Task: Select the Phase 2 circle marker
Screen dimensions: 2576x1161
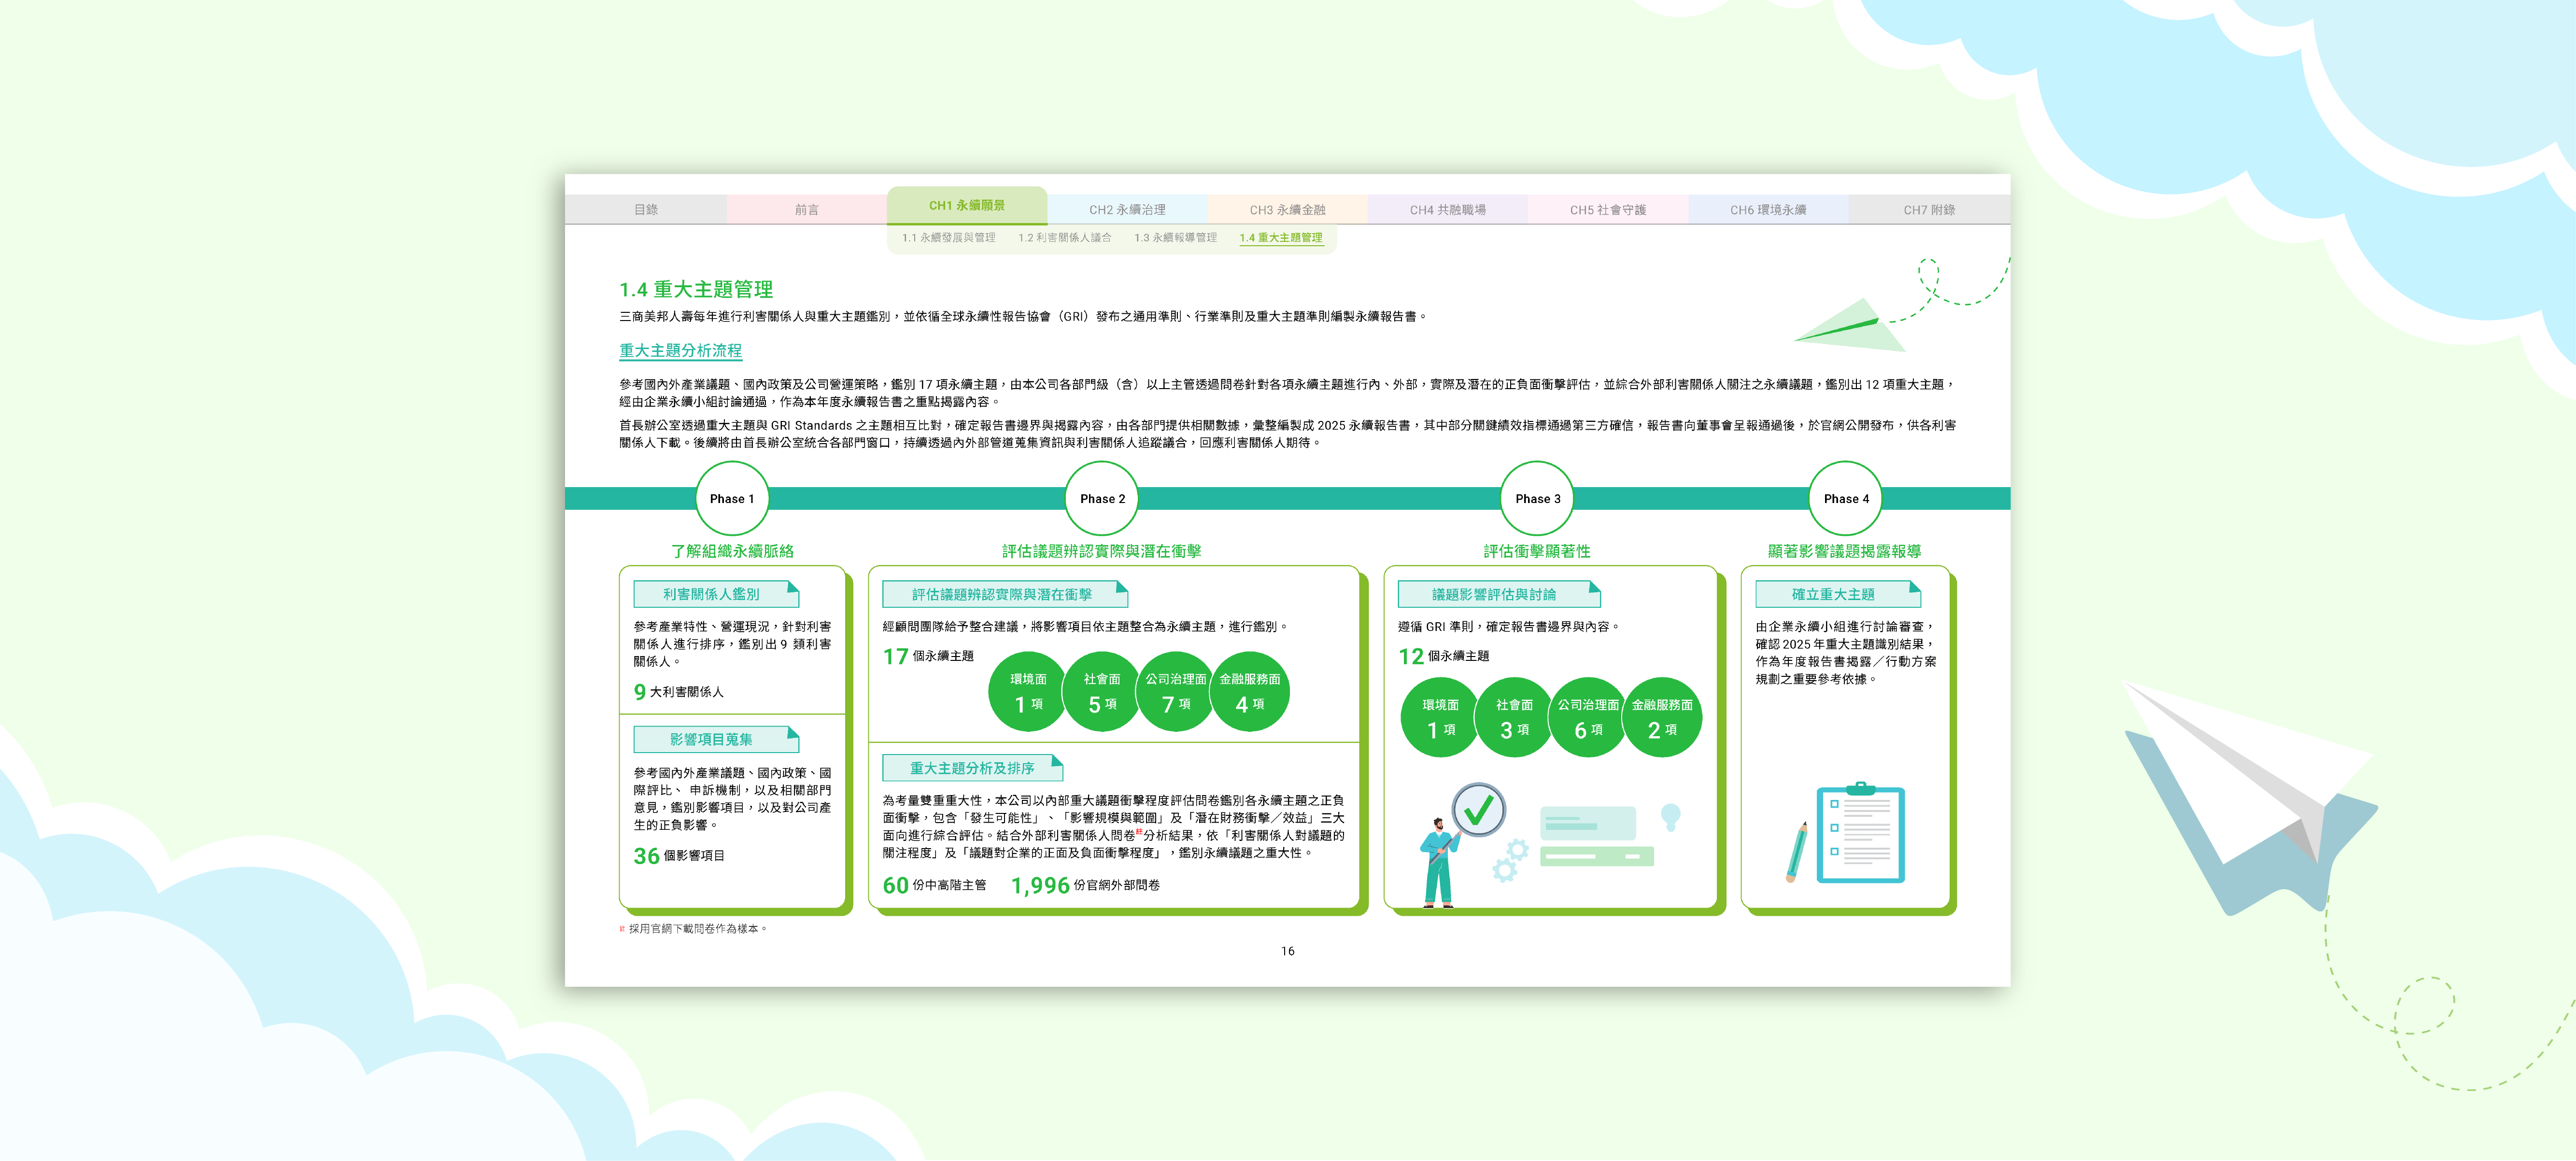Action: (1102, 498)
